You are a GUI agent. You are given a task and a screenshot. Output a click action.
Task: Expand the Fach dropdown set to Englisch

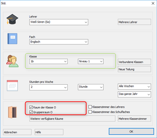pyautogui.click(x=59, y=42)
